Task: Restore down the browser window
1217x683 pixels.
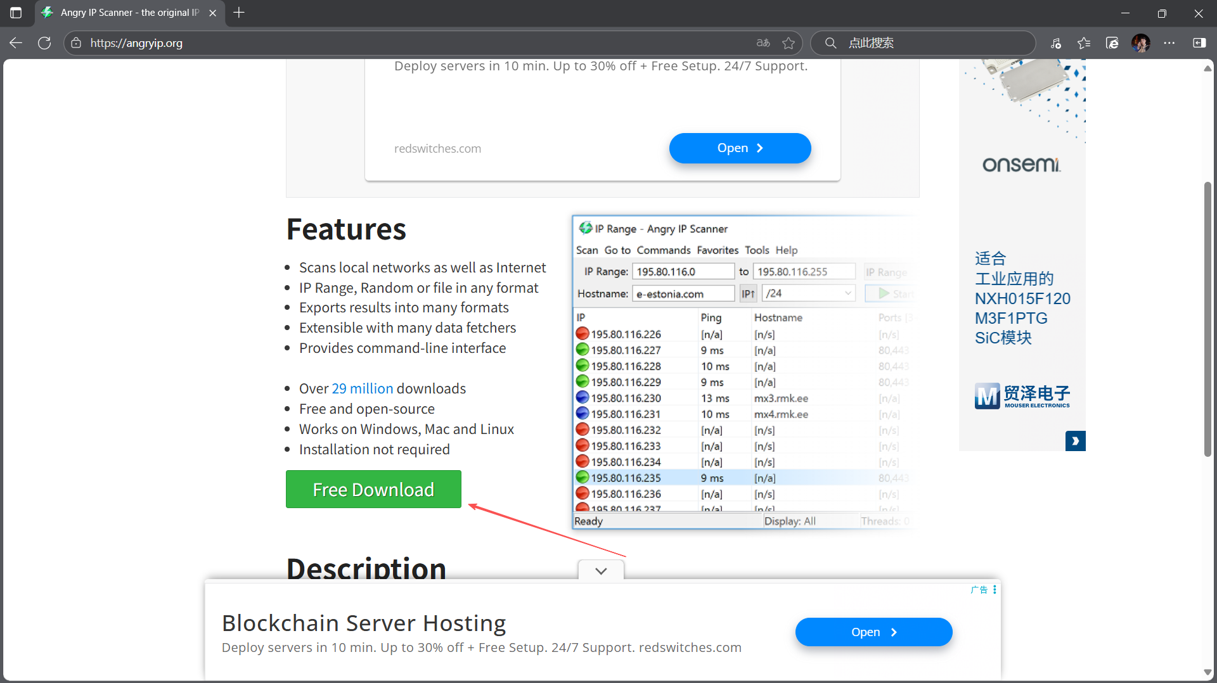Action: click(x=1162, y=13)
